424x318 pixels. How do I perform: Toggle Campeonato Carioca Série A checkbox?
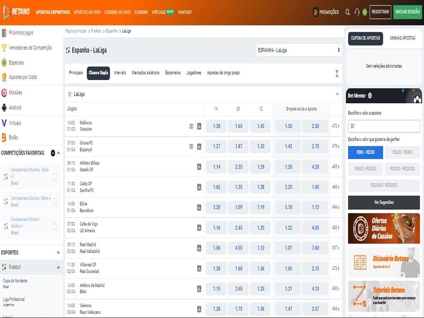pyautogui.click(x=55, y=201)
